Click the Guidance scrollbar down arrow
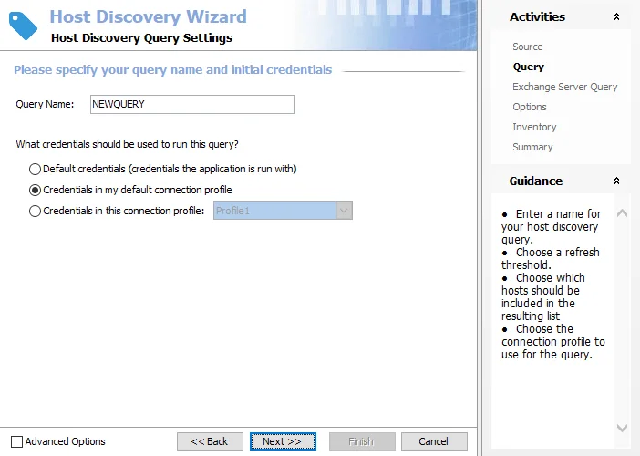The height and width of the screenshot is (456, 640). (x=622, y=428)
